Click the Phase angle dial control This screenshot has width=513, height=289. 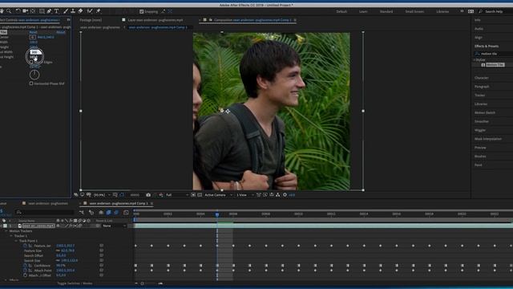pyautogui.click(x=34, y=75)
